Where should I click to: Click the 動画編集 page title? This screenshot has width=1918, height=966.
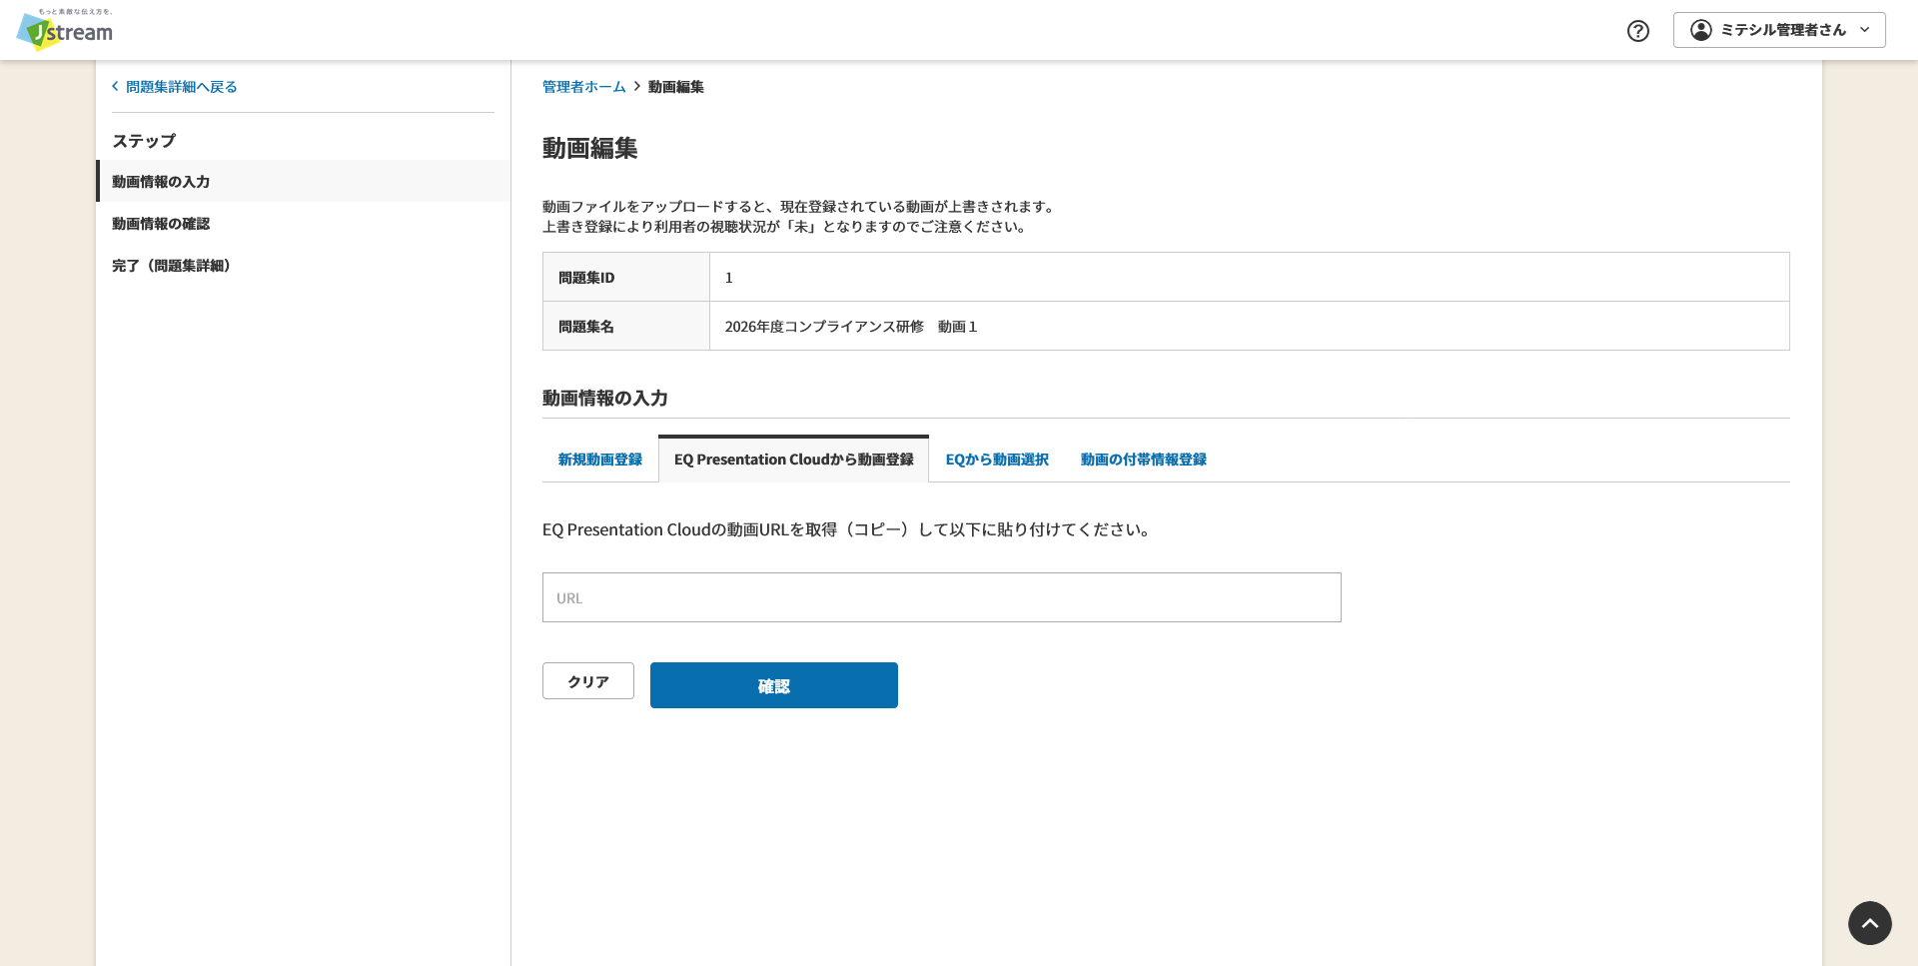[x=590, y=148]
